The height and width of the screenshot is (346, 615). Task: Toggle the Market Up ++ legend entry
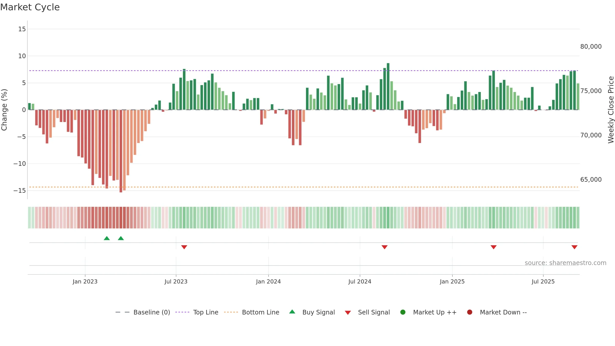pyautogui.click(x=428, y=312)
